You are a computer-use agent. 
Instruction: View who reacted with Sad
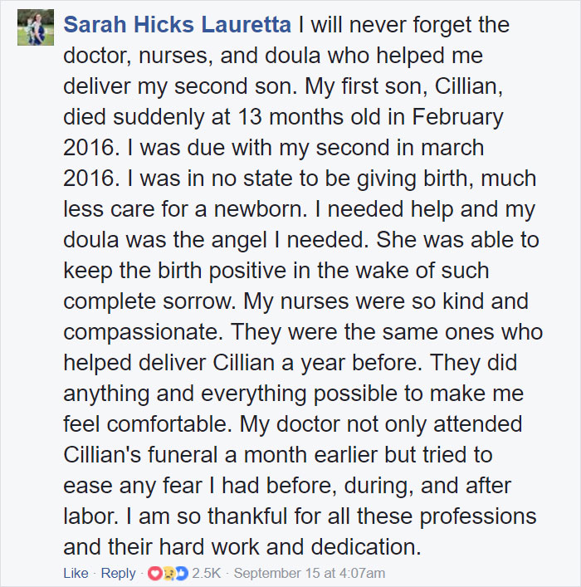(x=168, y=573)
